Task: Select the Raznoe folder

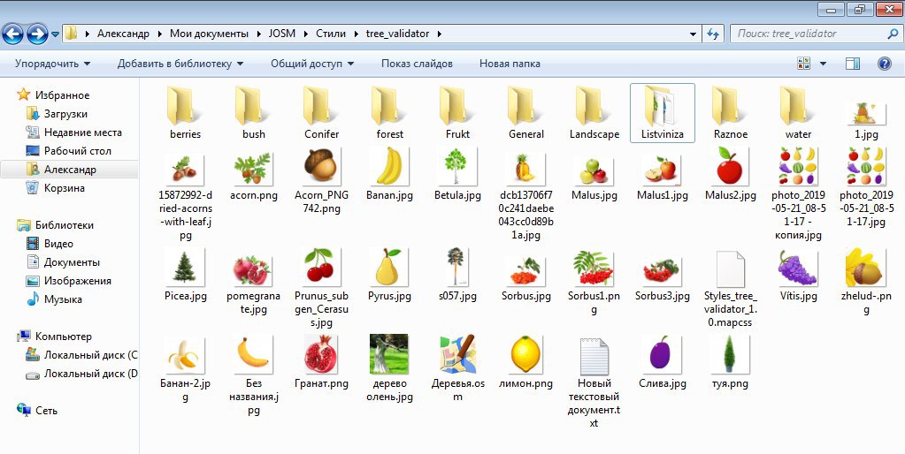Action: [730, 113]
